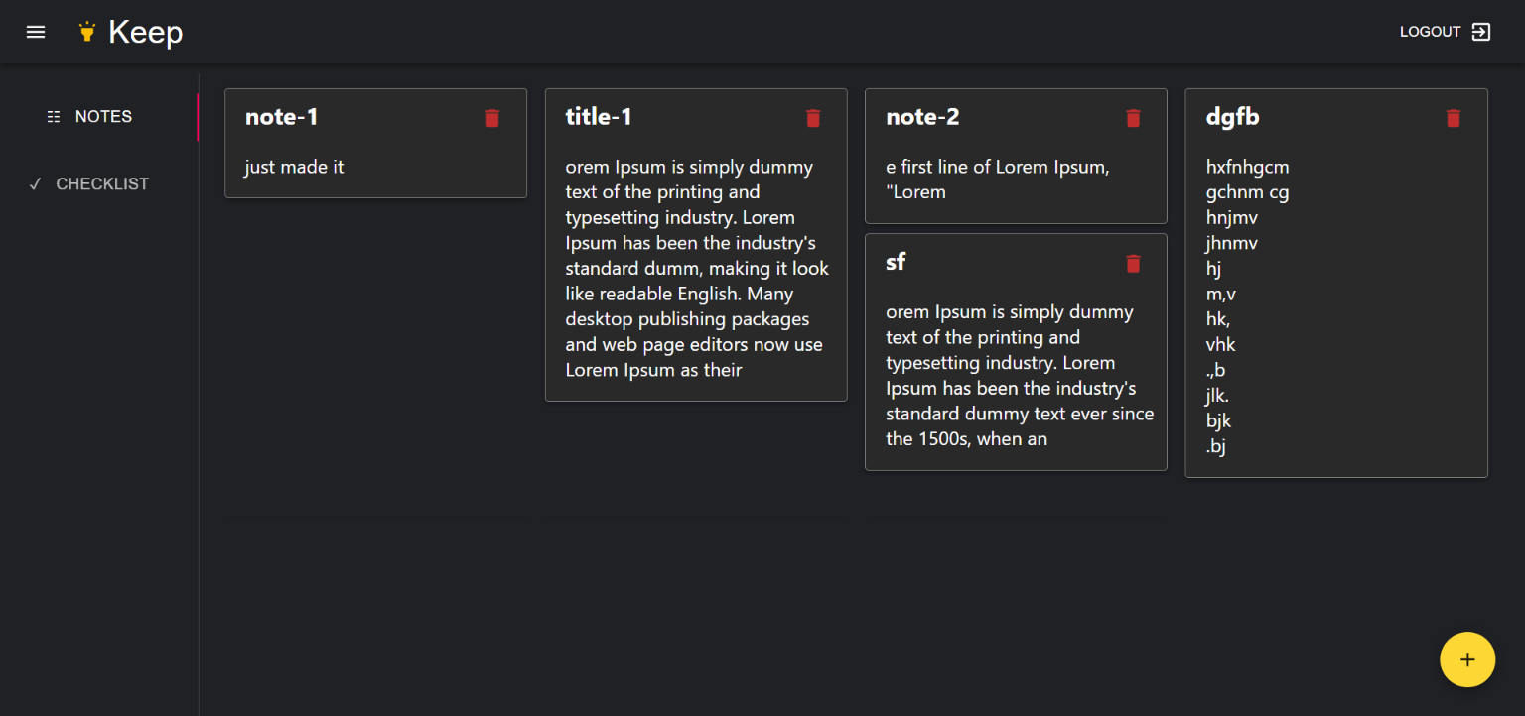Viewport: 1525px width, 716px height.
Task: Click the text 'just made it'
Action: 294,167
